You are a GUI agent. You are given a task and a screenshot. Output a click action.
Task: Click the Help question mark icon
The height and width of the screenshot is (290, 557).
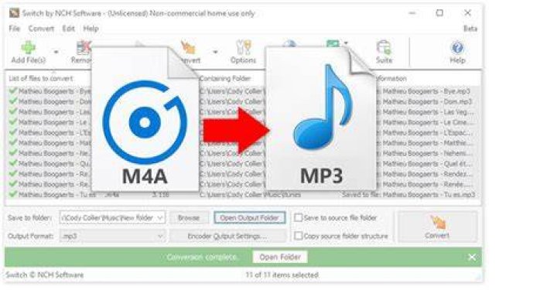click(x=457, y=48)
